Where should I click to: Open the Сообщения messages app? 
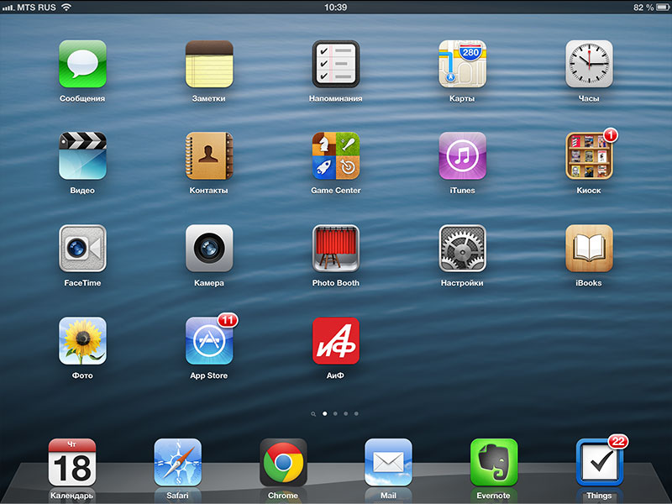coord(82,65)
